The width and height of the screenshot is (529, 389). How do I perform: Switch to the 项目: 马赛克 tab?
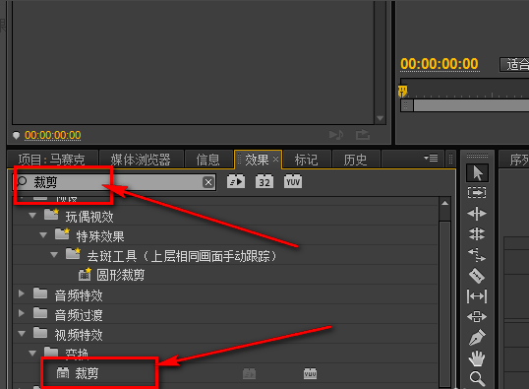pyautogui.click(x=52, y=160)
